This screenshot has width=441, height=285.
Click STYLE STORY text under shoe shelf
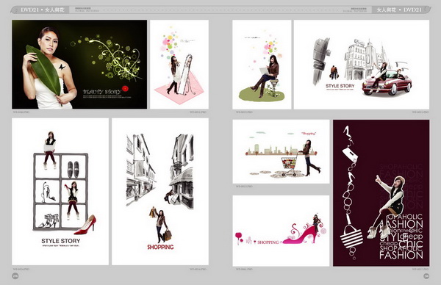(61, 241)
